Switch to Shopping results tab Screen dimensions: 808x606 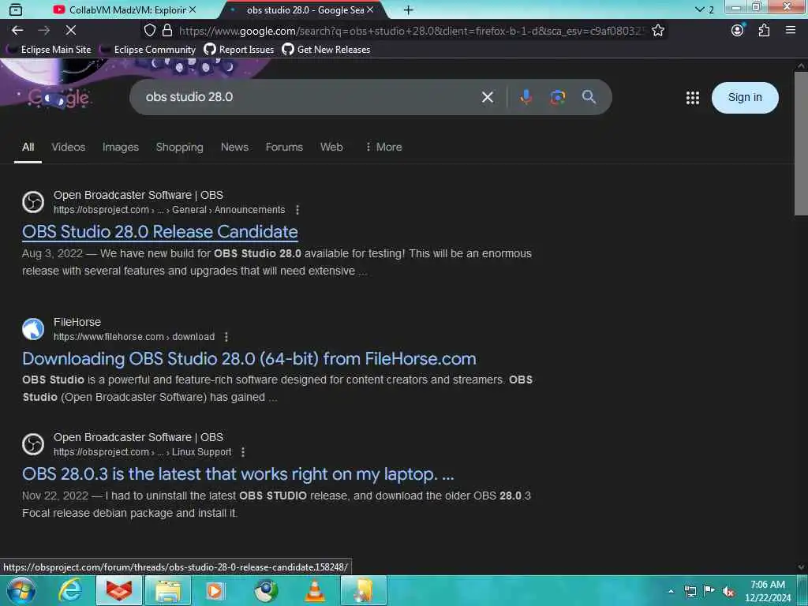click(179, 148)
